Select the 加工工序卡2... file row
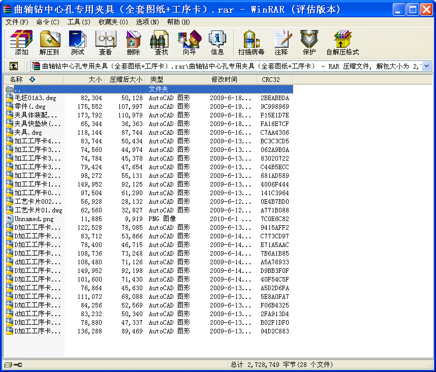The width and height of the screenshot is (436, 372). [x=149, y=176]
